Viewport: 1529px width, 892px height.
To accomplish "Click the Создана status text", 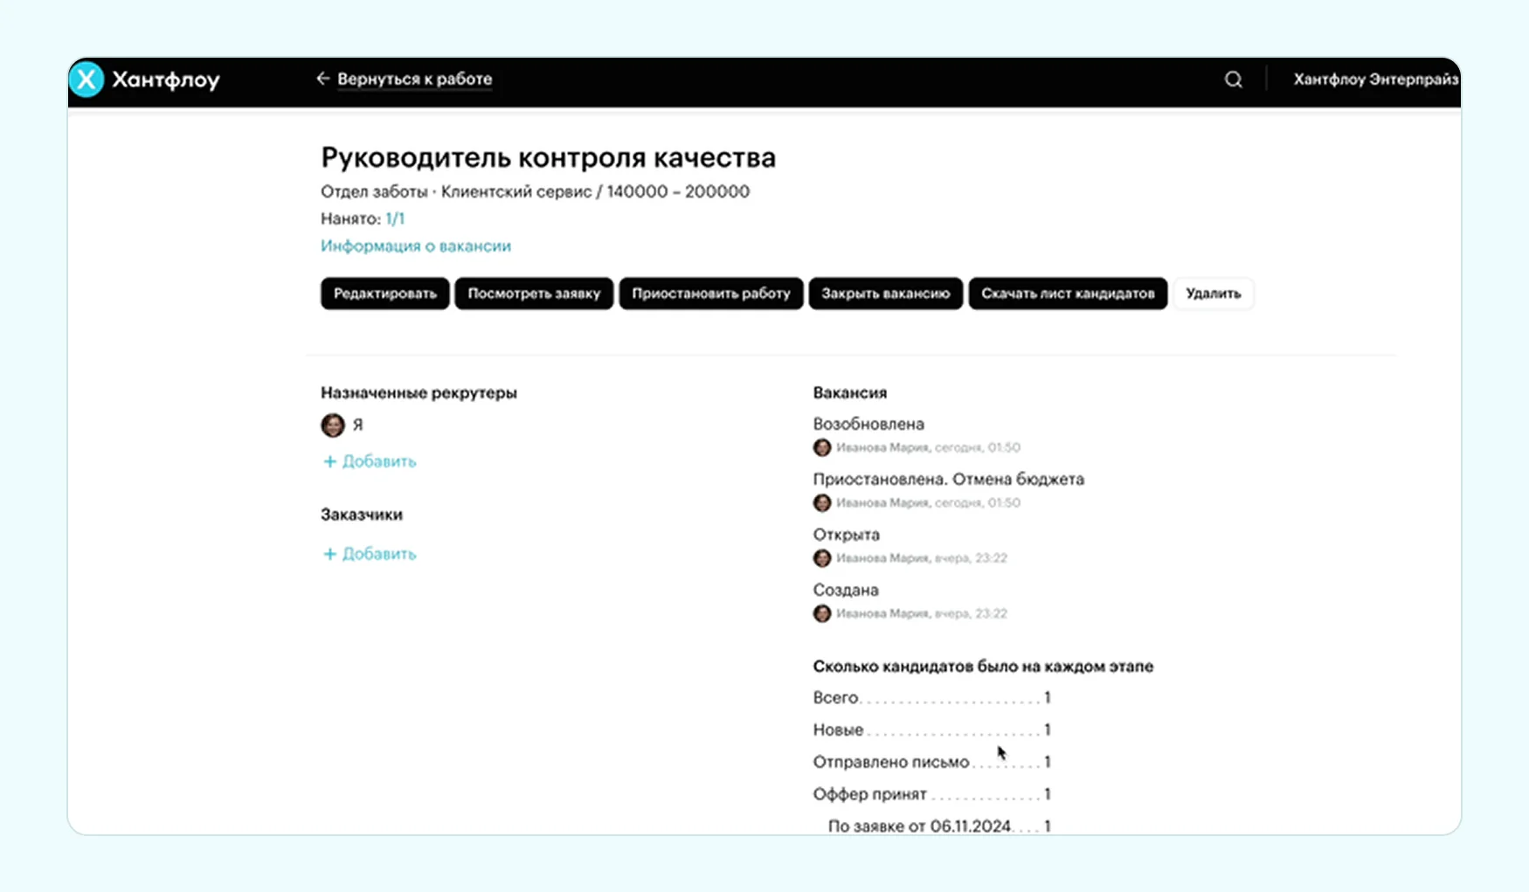I will (x=846, y=590).
